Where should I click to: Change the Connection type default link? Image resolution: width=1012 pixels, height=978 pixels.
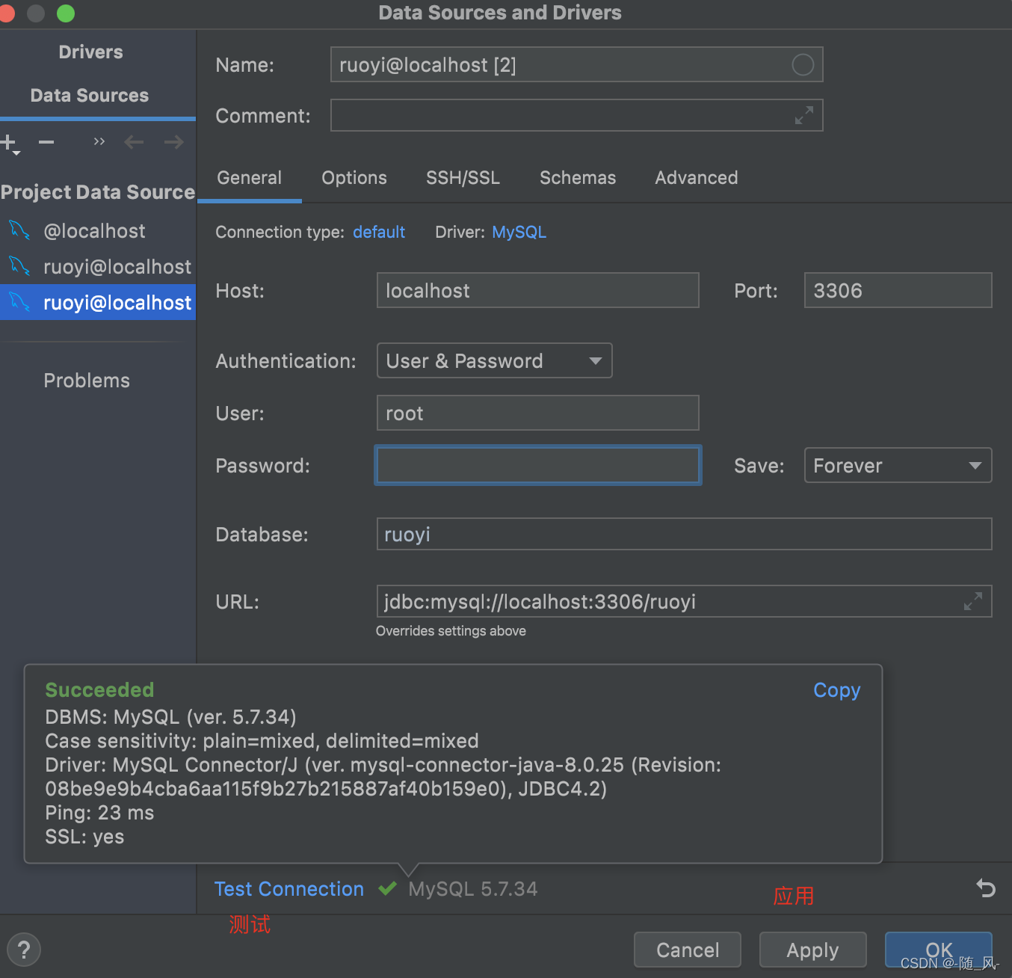coord(379,233)
